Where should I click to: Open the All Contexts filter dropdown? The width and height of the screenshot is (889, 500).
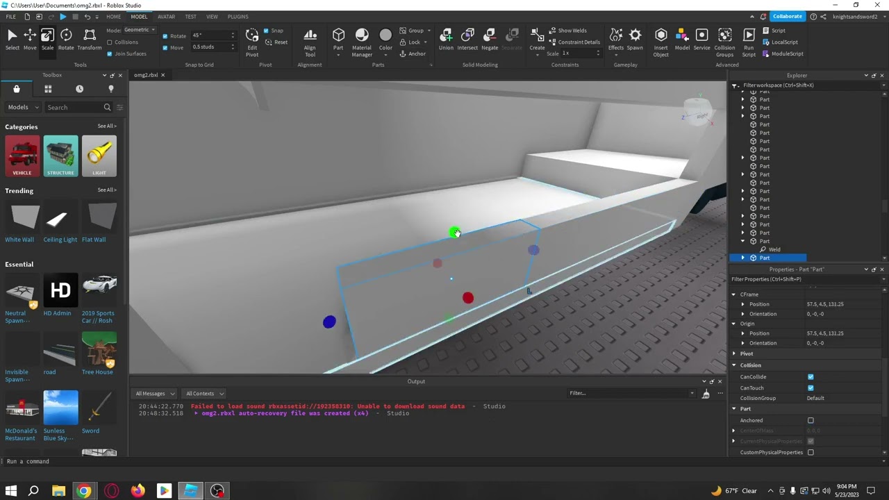click(x=203, y=394)
